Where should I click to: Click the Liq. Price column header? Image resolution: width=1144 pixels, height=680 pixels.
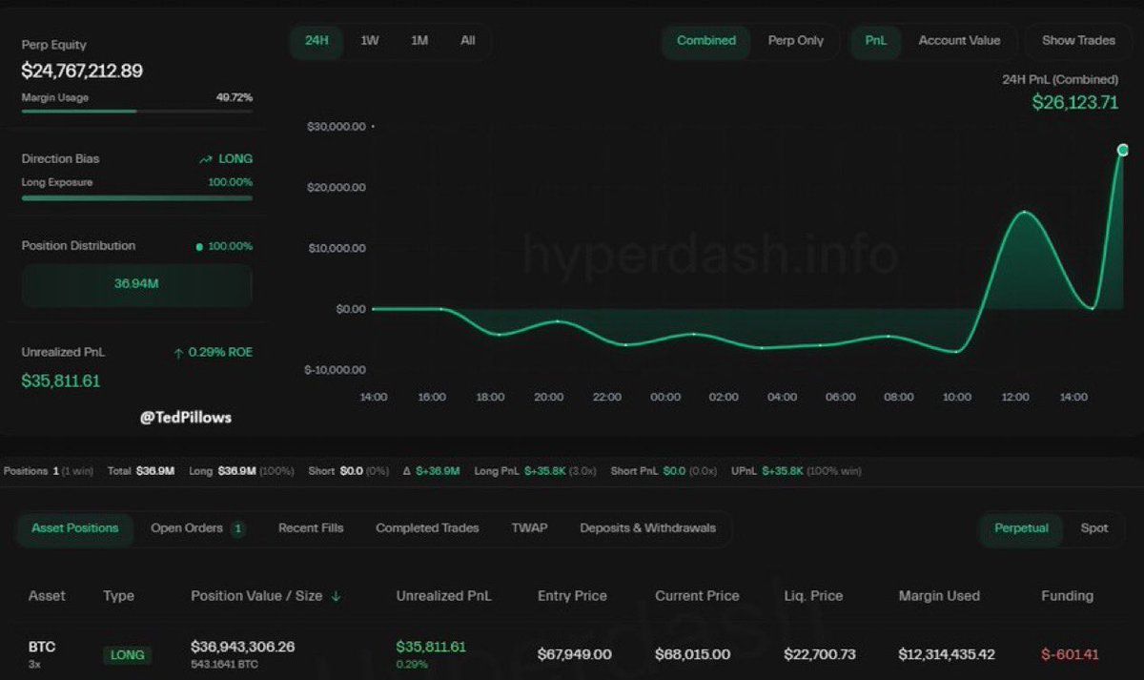click(813, 596)
